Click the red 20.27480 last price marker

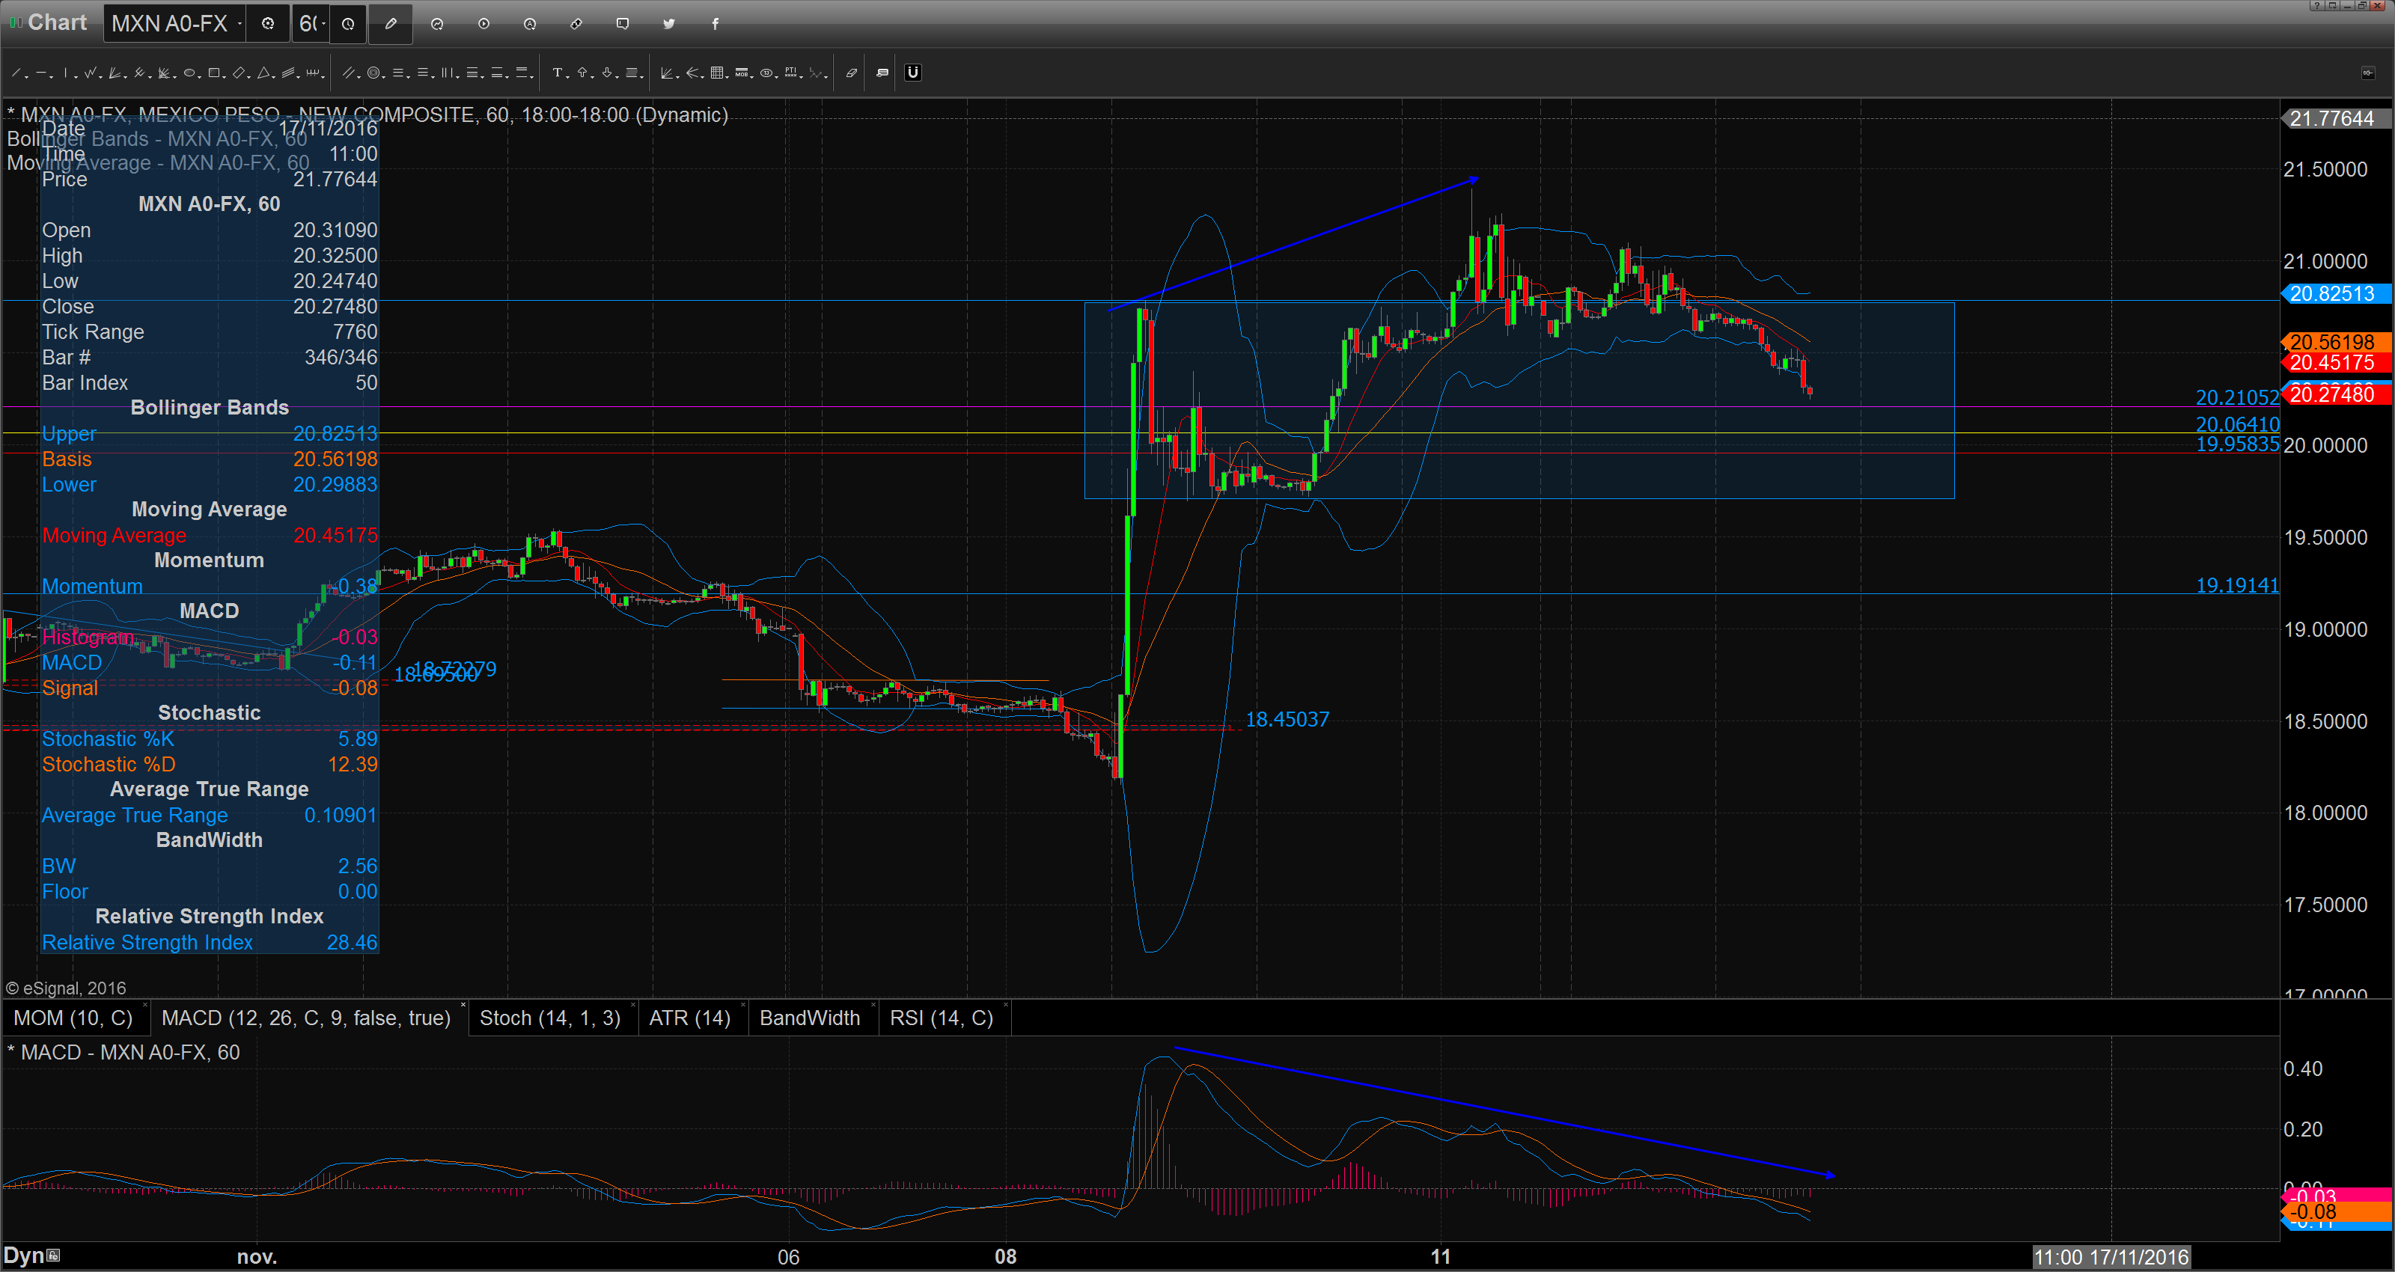(x=2337, y=394)
